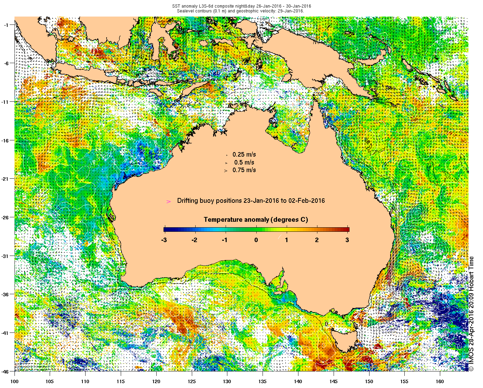The image size is (483, 388).
Task: Click the 0 colorbar tick label
Action: [x=256, y=240]
